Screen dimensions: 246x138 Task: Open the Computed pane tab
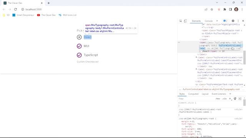[x=193, y=94]
